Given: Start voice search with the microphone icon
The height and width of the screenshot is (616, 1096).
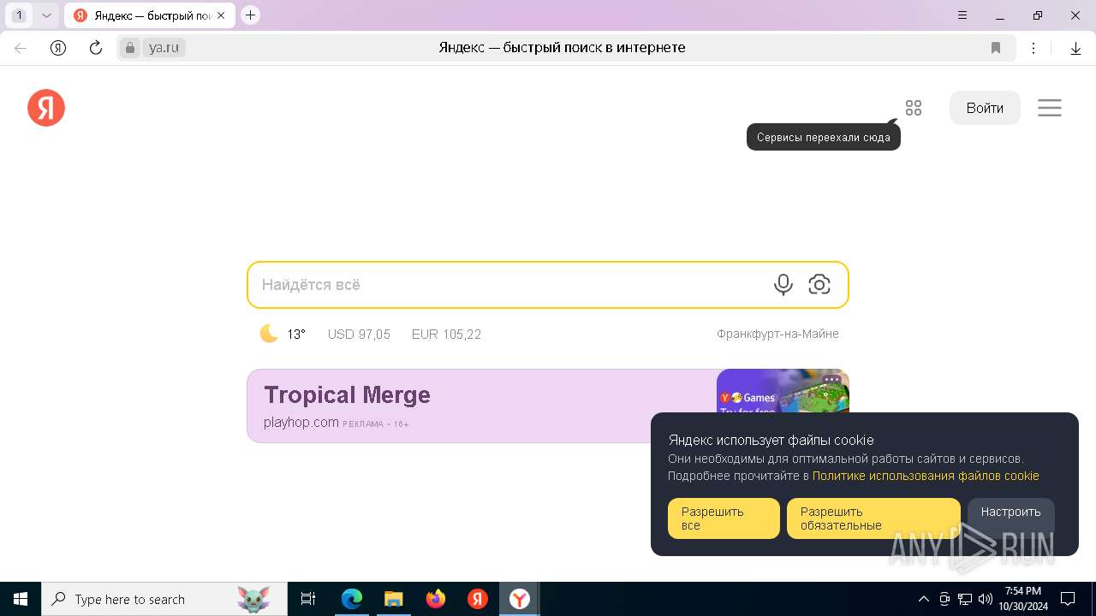Looking at the screenshot, I should click(x=783, y=285).
